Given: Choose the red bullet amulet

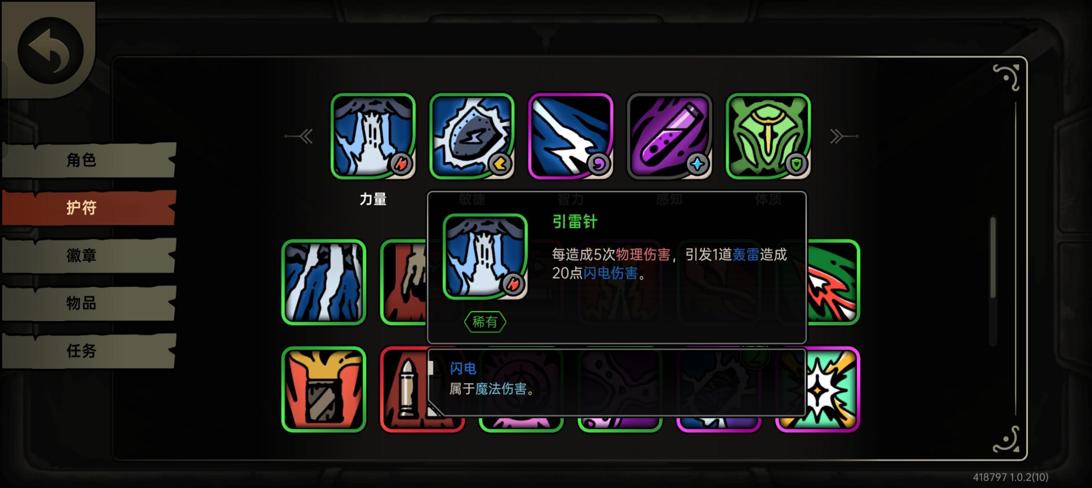Looking at the screenshot, I should tap(404, 389).
